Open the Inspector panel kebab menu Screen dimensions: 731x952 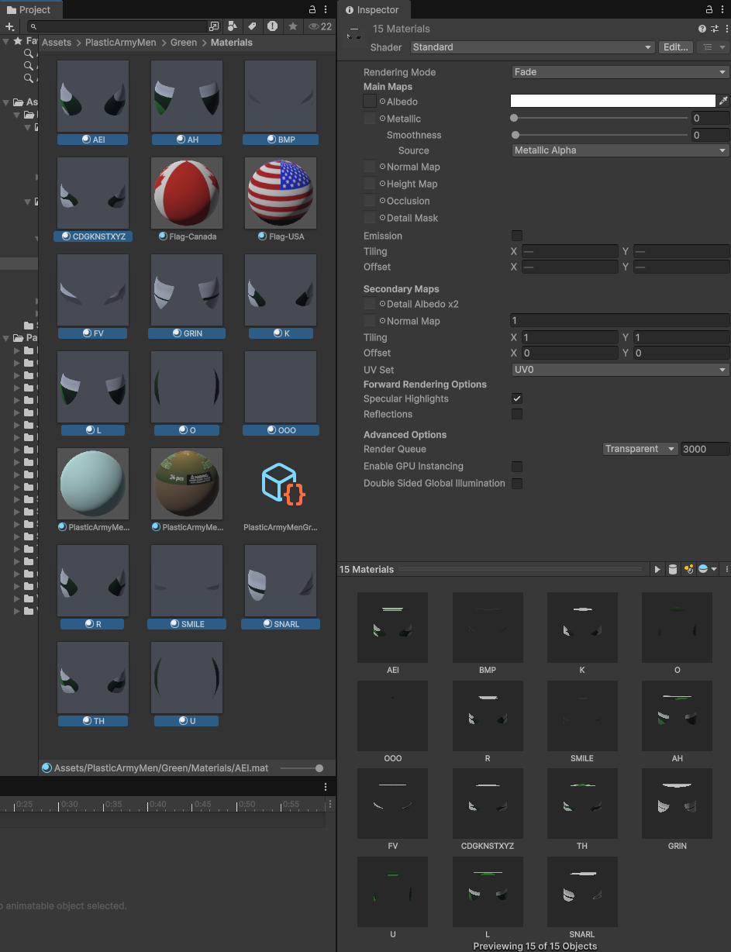point(722,9)
